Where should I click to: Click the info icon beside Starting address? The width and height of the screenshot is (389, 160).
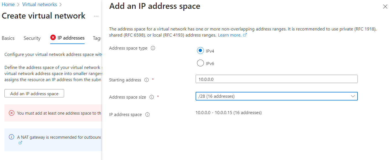[146, 80]
